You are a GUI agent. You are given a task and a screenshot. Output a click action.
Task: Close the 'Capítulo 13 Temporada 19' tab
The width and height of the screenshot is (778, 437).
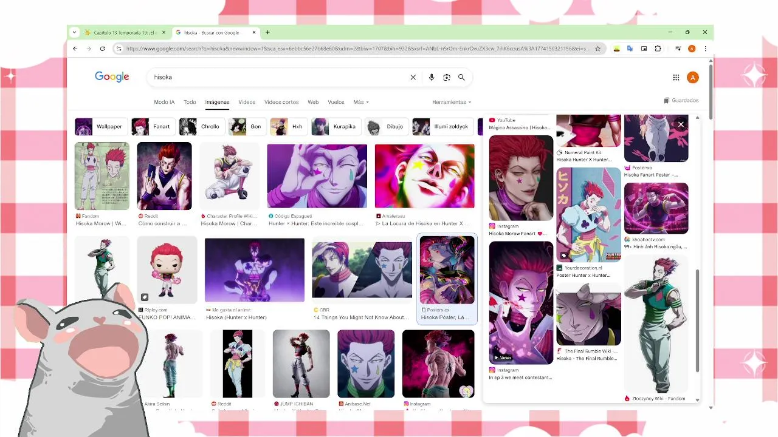(x=164, y=32)
